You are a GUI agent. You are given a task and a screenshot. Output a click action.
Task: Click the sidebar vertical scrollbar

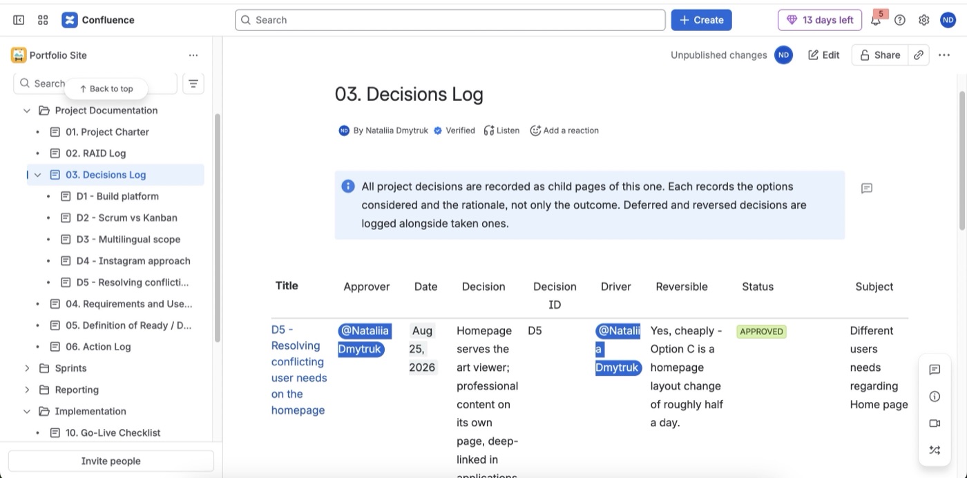point(218,228)
